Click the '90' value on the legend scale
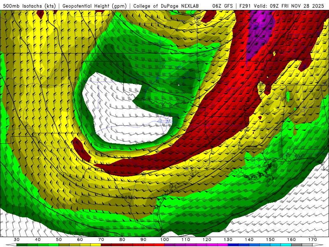 click(x=144, y=240)
